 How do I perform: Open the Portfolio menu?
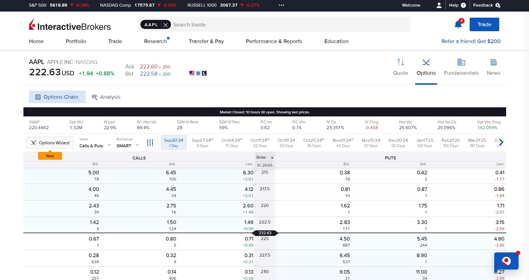coord(76,41)
